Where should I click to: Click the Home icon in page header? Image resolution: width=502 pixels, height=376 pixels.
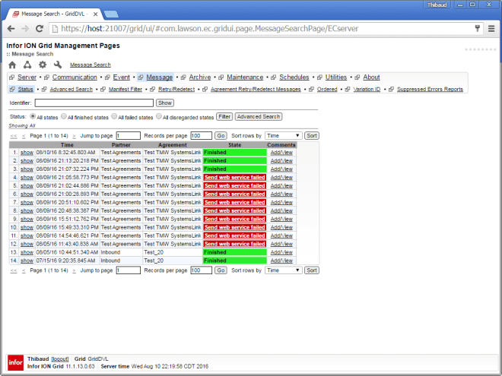point(12,65)
